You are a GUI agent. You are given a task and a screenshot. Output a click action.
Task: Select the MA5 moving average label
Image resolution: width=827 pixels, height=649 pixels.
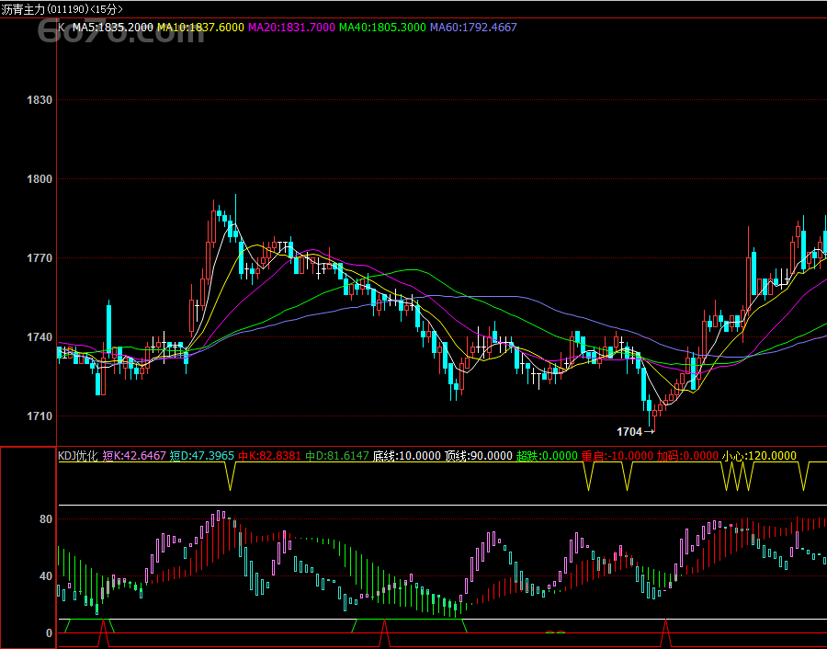point(112,28)
